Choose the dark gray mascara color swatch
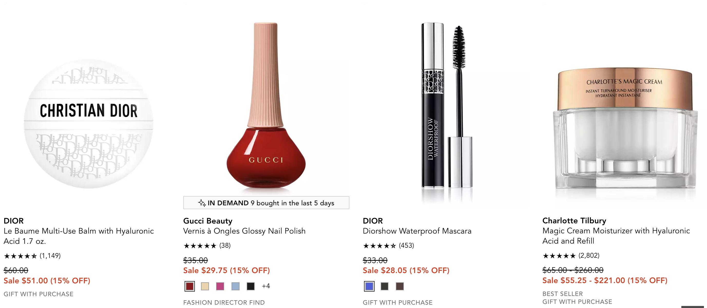 385,286
